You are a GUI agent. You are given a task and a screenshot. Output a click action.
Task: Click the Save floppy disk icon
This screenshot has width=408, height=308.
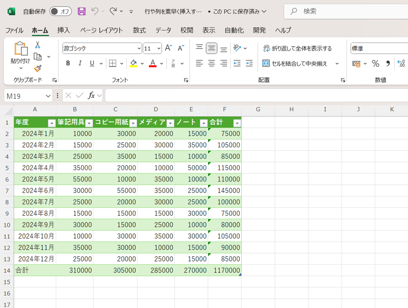(x=82, y=11)
